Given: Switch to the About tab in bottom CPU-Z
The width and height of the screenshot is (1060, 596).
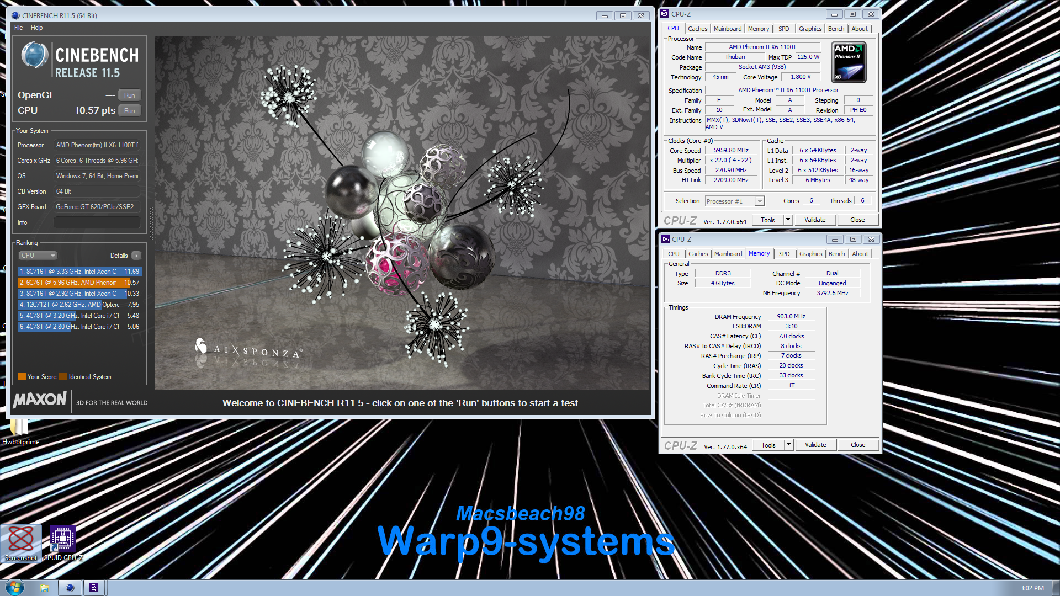Looking at the screenshot, I should click(860, 254).
